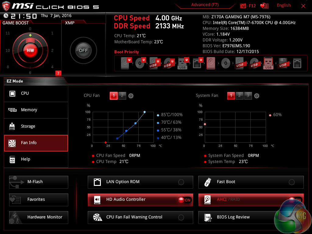This screenshot has width=312, height=234.
Task: Open Favorites button
Action: coord(39,200)
